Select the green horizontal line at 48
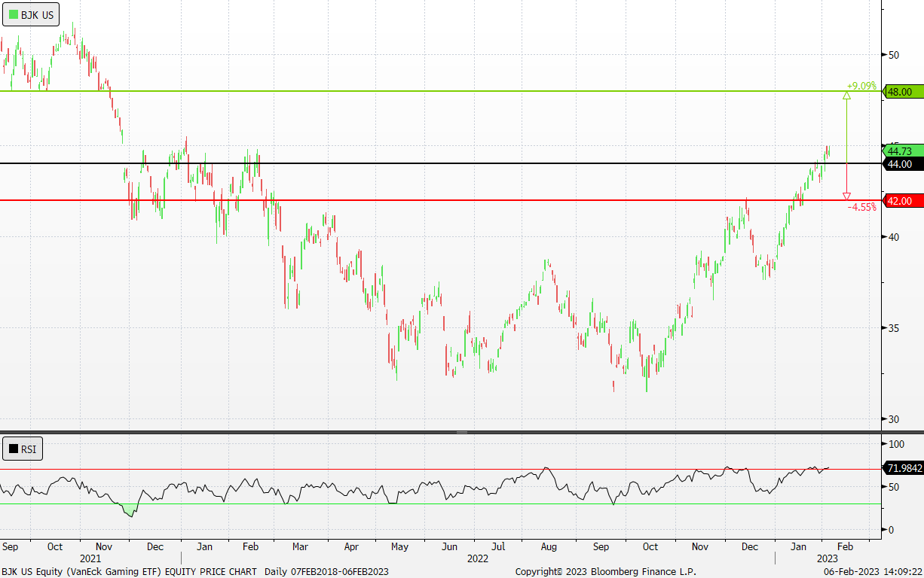The width and height of the screenshot is (924, 578). (440, 91)
